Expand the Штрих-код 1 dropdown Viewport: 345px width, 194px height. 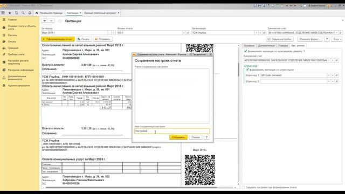[x=329, y=75]
